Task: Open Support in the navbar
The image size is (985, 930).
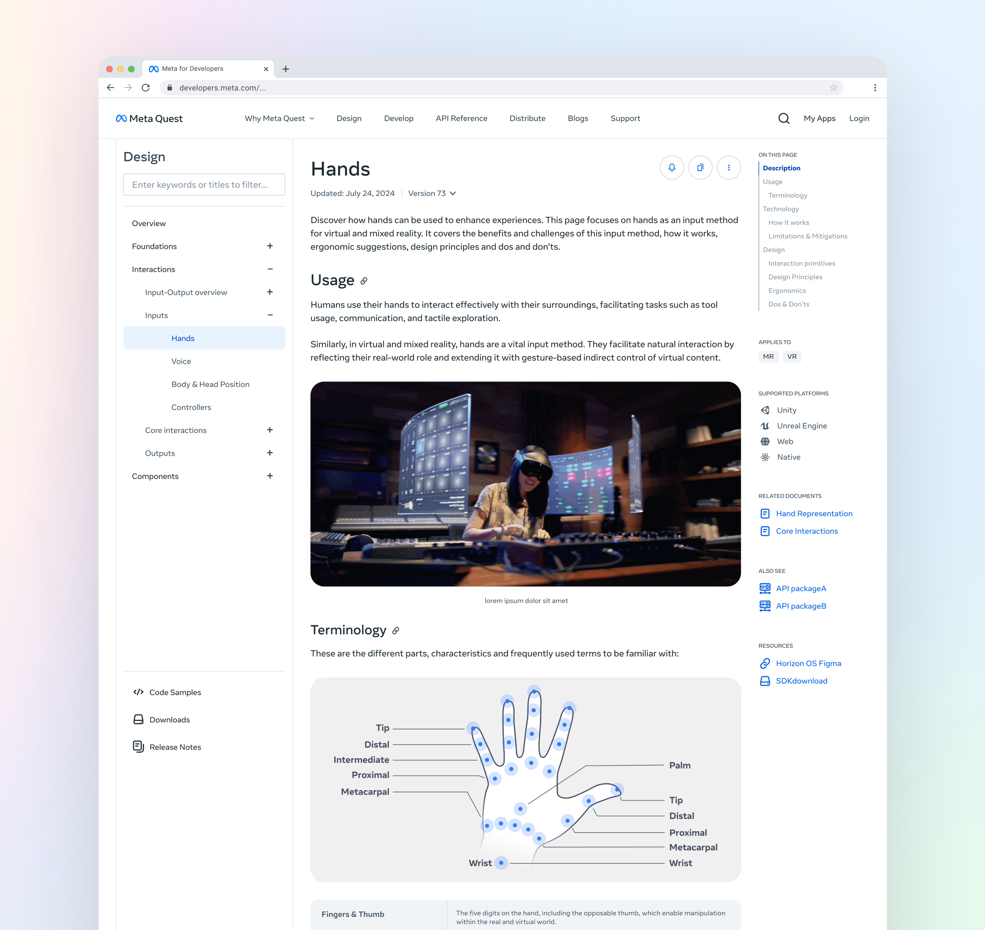Action: point(625,119)
